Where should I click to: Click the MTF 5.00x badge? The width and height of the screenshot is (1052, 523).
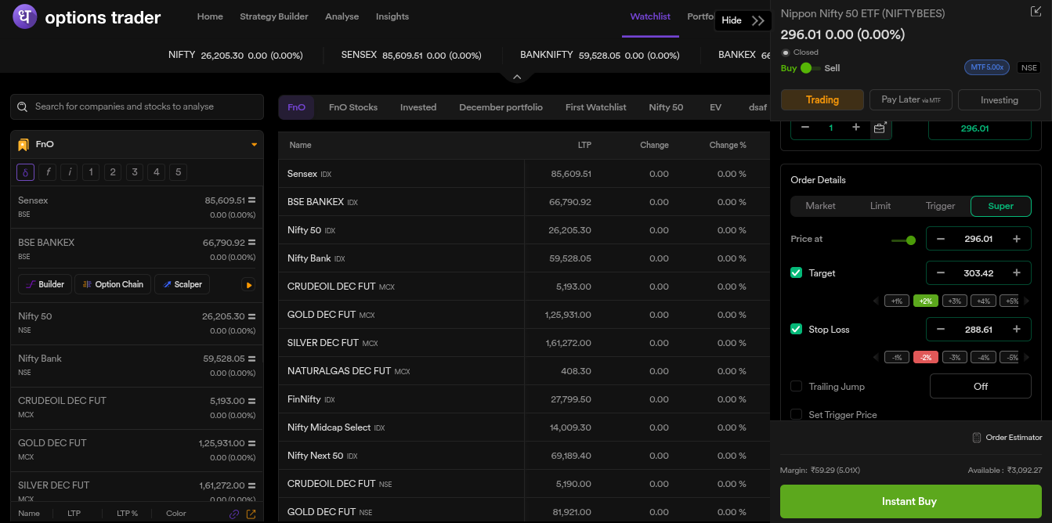tap(987, 67)
